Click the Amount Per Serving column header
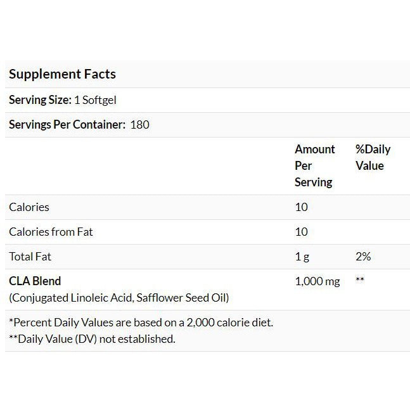 point(314,165)
